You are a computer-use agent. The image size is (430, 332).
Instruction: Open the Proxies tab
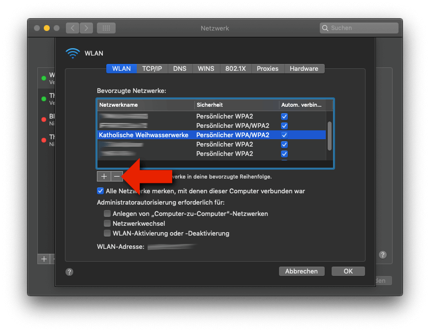[x=268, y=68]
